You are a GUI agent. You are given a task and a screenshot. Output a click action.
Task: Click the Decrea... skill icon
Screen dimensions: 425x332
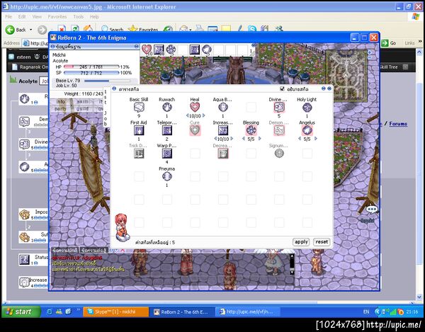point(223,154)
